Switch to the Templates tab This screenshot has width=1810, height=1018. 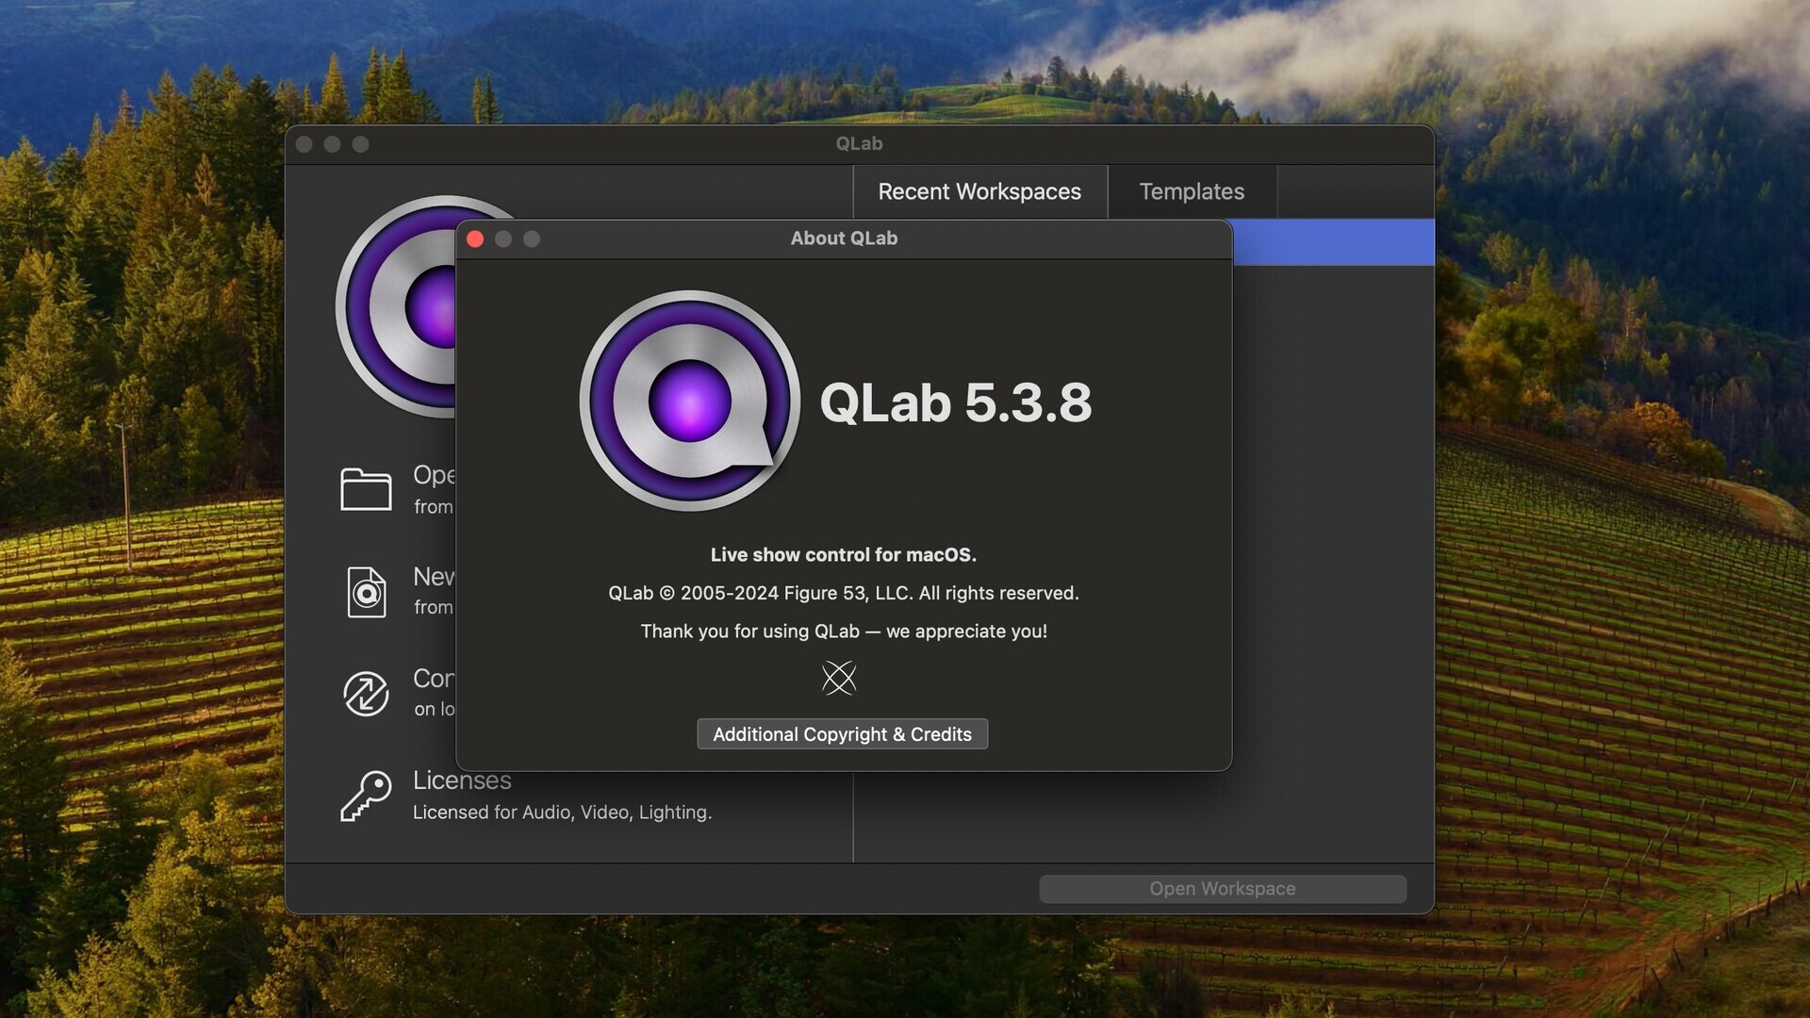1191,190
